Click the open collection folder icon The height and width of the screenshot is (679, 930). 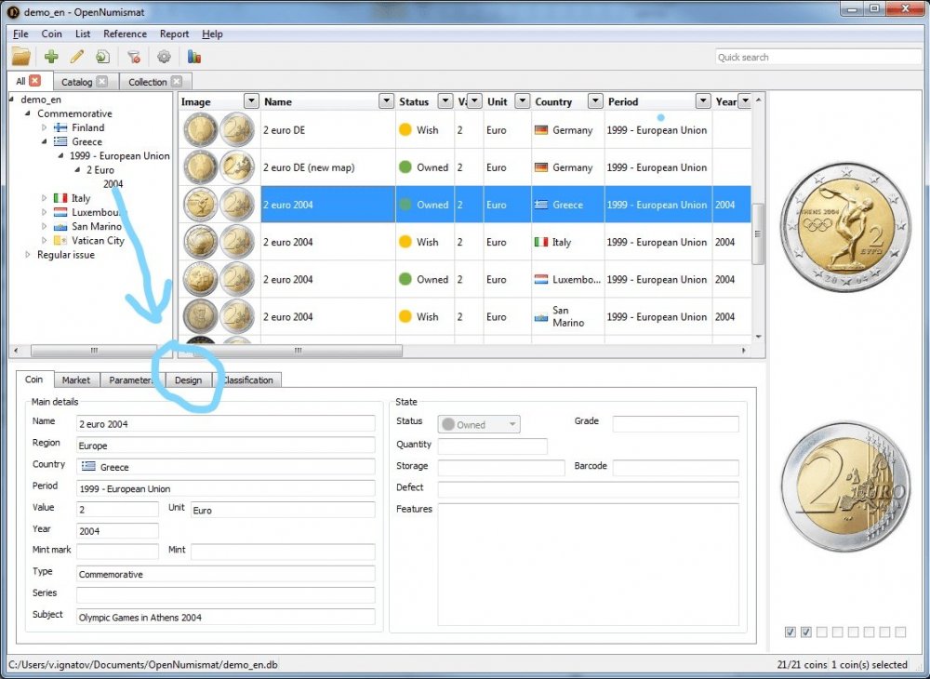click(20, 57)
